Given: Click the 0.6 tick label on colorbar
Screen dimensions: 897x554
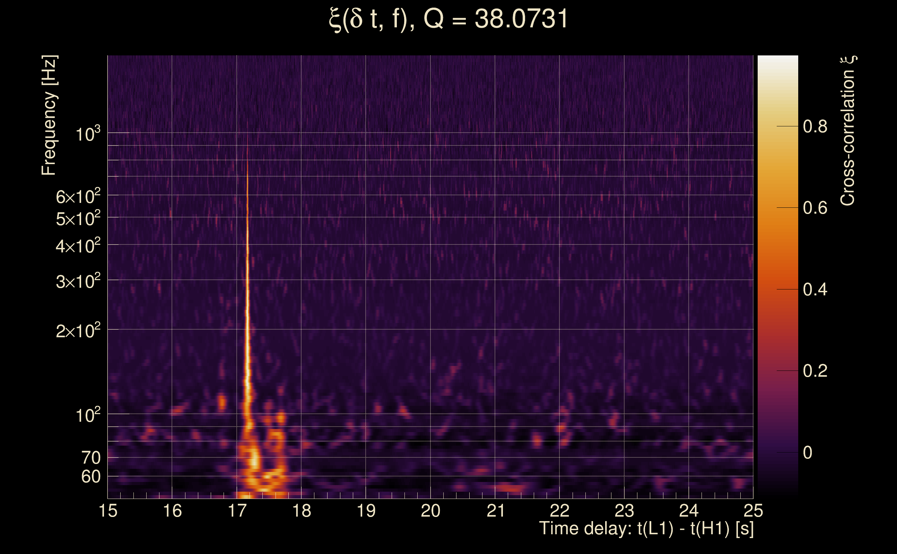Looking at the screenshot, I should 815,208.
